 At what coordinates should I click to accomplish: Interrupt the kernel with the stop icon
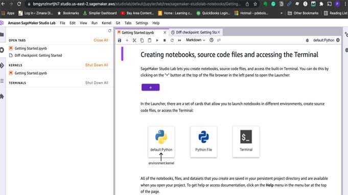[165, 40]
